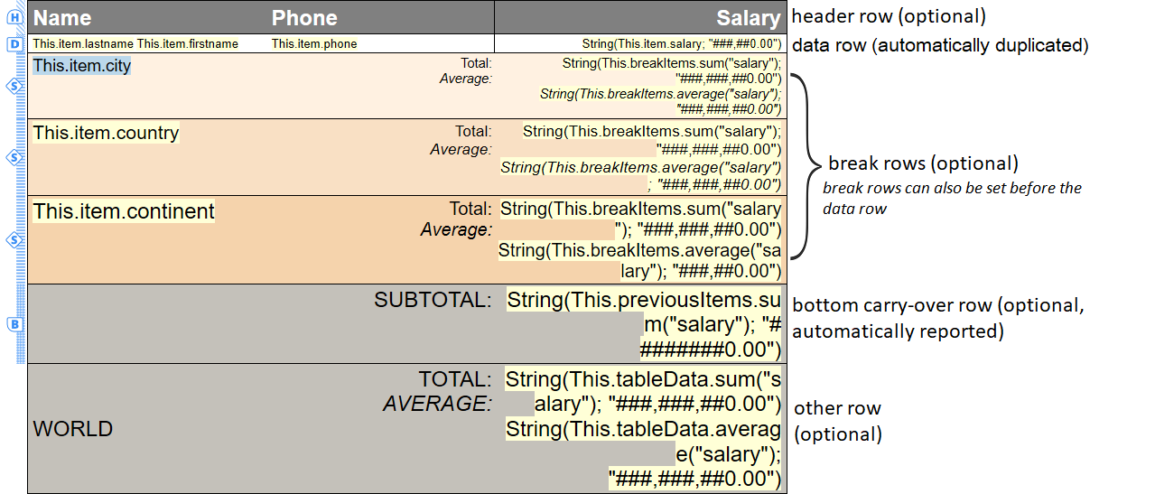Select the previousItems sum formula cell
The height and width of the screenshot is (494, 1155).
pos(643,323)
